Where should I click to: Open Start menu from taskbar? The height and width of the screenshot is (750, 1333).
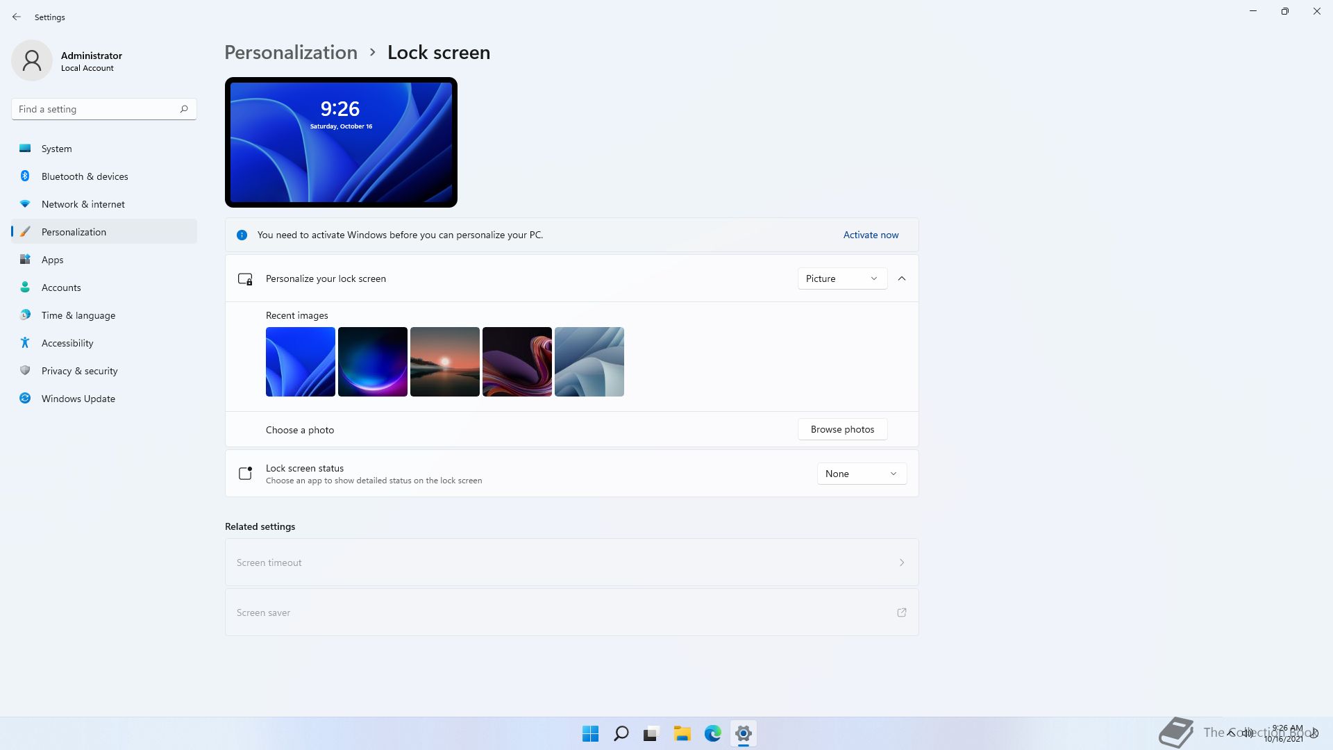tap(591, 733)
